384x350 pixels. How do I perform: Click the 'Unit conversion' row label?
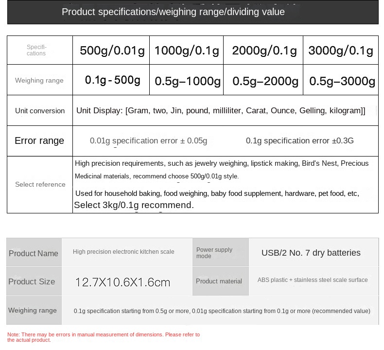tap(40, 111)
